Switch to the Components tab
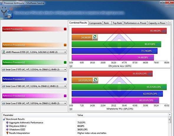The image size is (174, 136). click(96, 23)
